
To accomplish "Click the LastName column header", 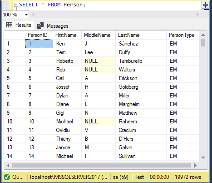I will pos(141,35).
